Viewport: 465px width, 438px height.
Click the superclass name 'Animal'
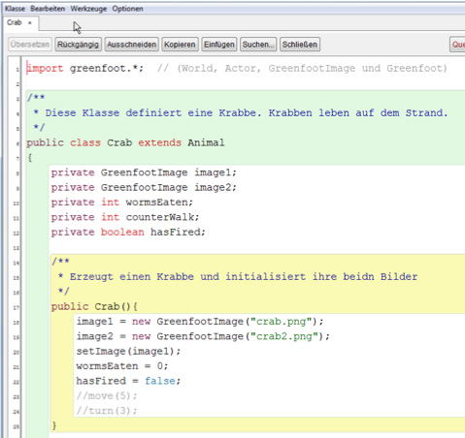[206, 142]
